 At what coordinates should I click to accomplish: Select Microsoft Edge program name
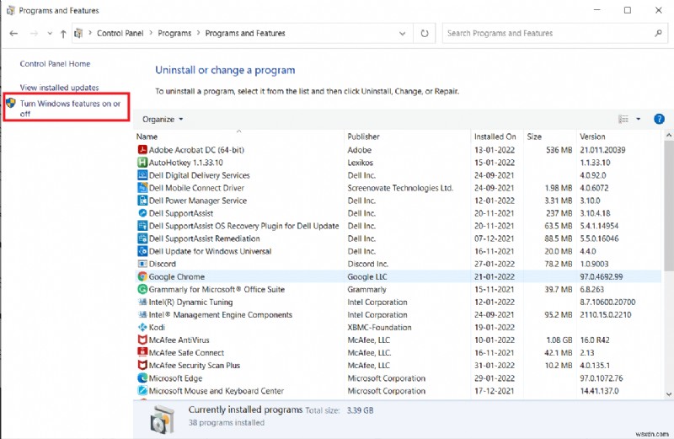coord(175,378)
